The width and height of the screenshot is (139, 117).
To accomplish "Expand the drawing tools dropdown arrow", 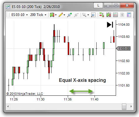I will (64, 15).
